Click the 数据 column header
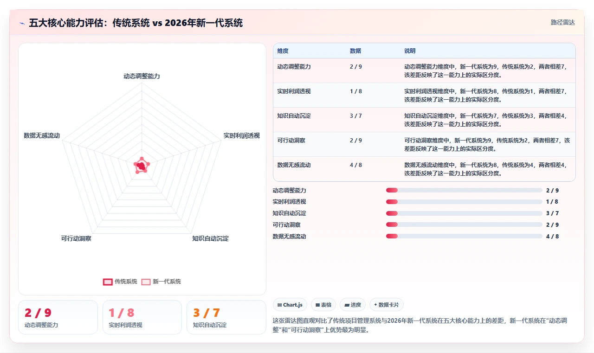 point(355,51)
